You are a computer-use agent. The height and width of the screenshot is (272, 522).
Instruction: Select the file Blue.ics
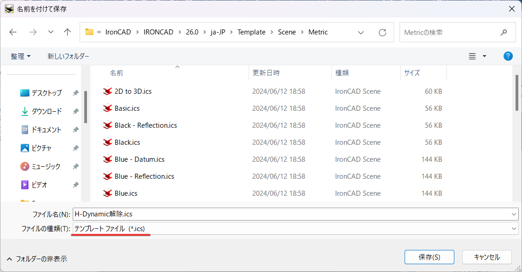pos(126,193)
